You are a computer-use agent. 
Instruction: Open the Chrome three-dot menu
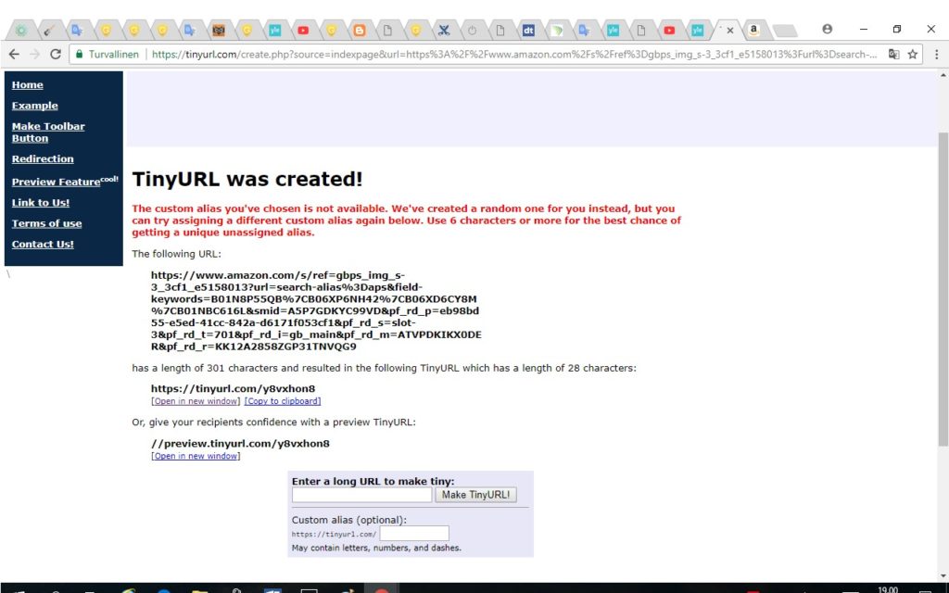pos(934,55)
